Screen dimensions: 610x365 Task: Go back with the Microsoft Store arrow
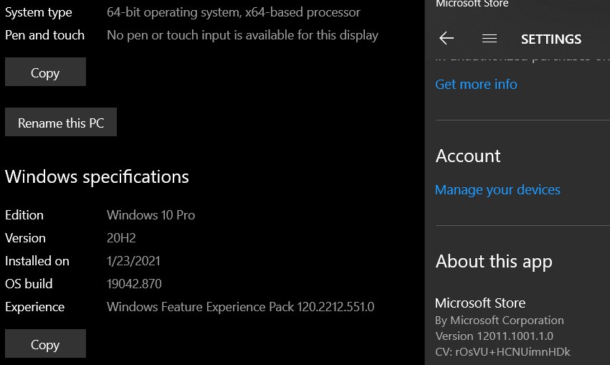447,38
